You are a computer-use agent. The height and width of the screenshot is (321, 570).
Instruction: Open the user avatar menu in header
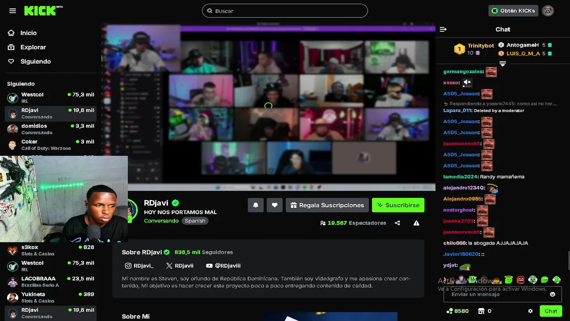click(548, 11)
